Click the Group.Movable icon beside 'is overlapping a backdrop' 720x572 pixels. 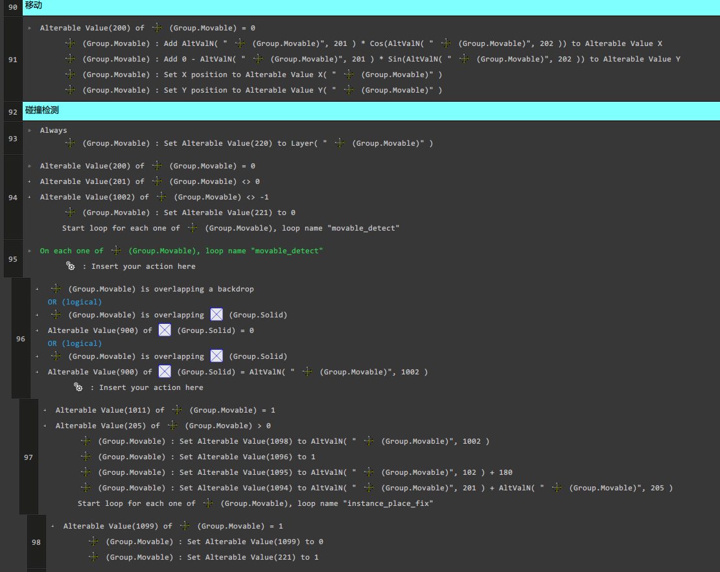[x=56, y=289]
